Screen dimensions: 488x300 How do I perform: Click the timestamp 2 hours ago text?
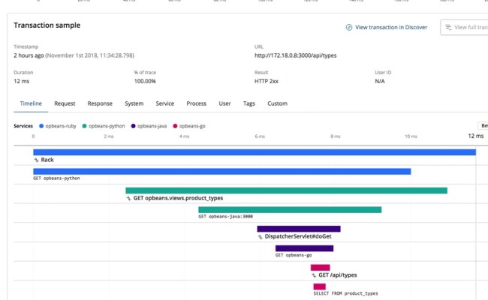[29, 55]
